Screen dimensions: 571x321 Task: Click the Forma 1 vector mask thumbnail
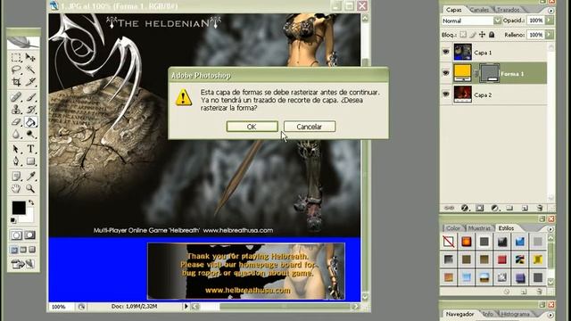[490, 73]
